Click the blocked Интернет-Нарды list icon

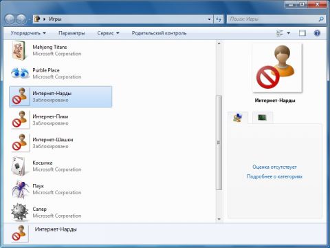click(x=20, y=96)
